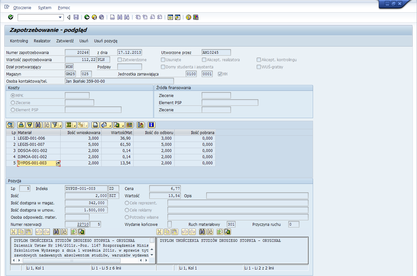Toggle the Zatwierdzone checkbox
The image size is (417, 276).
(x=120, y=60)
